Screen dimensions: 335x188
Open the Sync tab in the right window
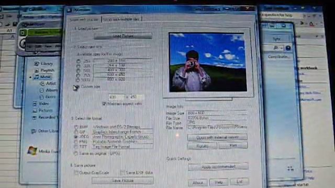(x=277, y=39)
